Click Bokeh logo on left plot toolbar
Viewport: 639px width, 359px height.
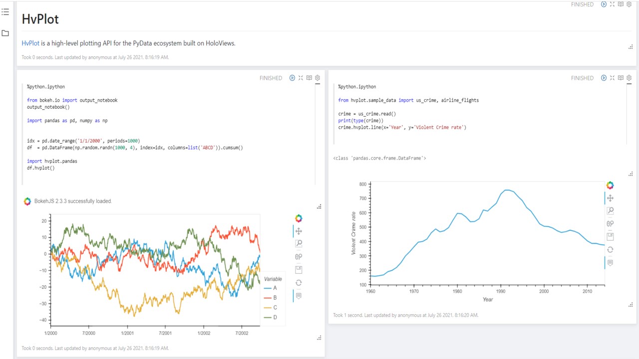[x=299, y=218]
